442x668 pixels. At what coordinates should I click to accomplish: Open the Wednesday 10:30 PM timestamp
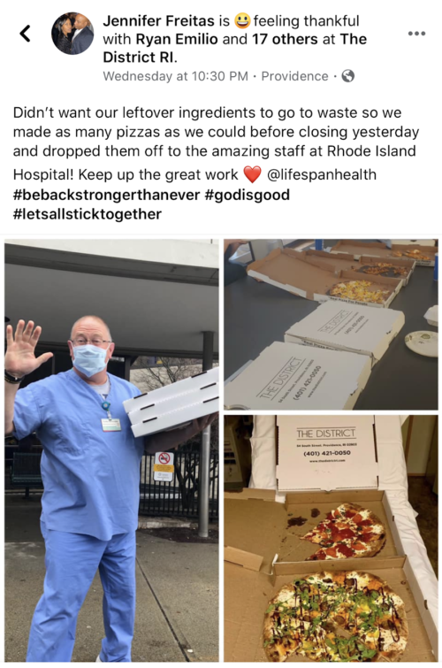point(175,76)
